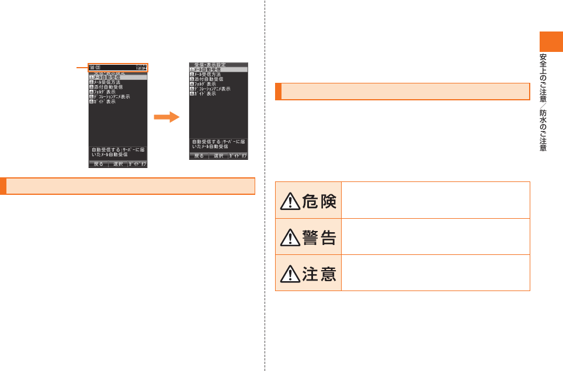Click the orange arrow between phone screens
The height and width of the screenshot is (371, 563).
(x=166, y=117)
